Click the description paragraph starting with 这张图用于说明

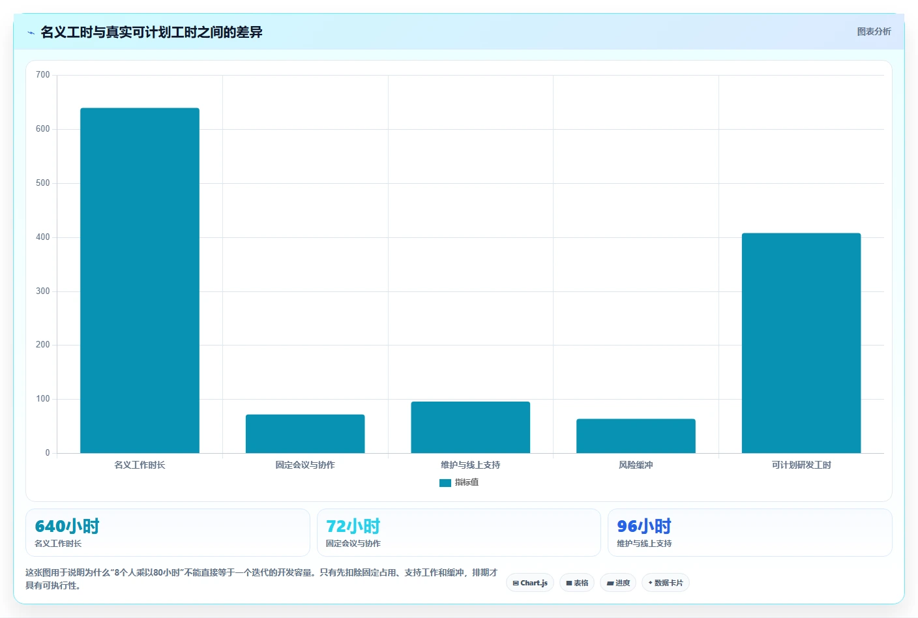261,579
